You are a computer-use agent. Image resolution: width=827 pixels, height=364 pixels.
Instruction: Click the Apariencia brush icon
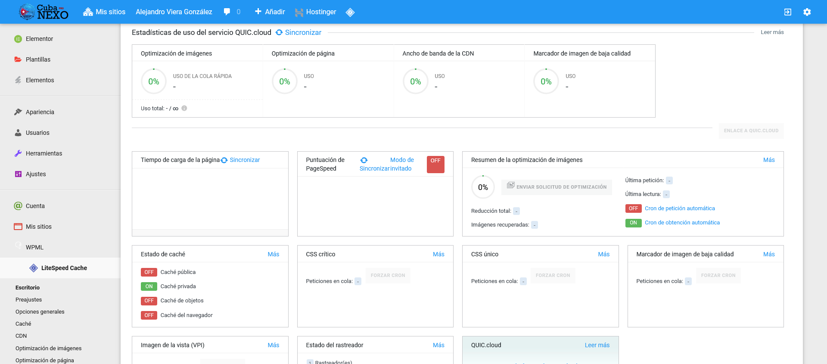(x=18, y=112)
